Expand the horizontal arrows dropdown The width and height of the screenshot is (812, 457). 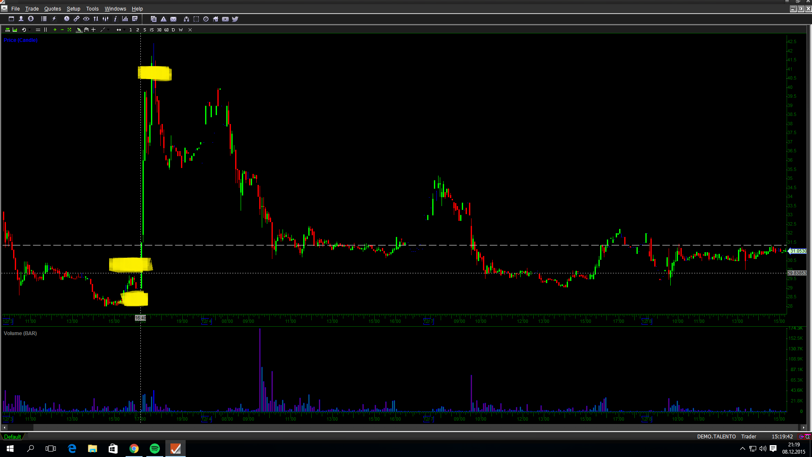(125, 30)
